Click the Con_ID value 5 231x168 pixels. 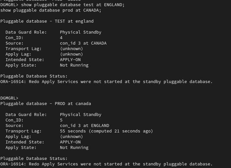coord(61,120)
